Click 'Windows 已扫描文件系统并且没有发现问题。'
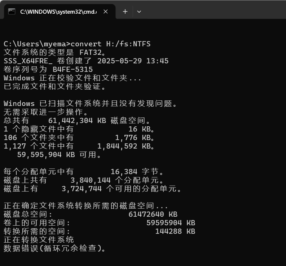This screenshot has width=286, height=266. click(x=90, y=103)
